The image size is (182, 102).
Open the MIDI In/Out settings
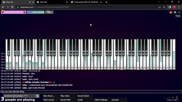tap(50, 100)
